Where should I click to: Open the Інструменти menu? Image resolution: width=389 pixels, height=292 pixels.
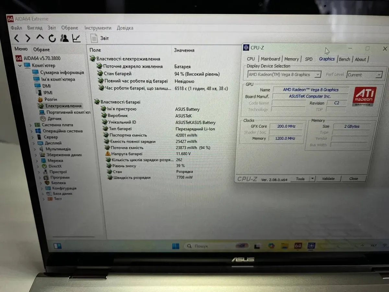coord(98,28)
